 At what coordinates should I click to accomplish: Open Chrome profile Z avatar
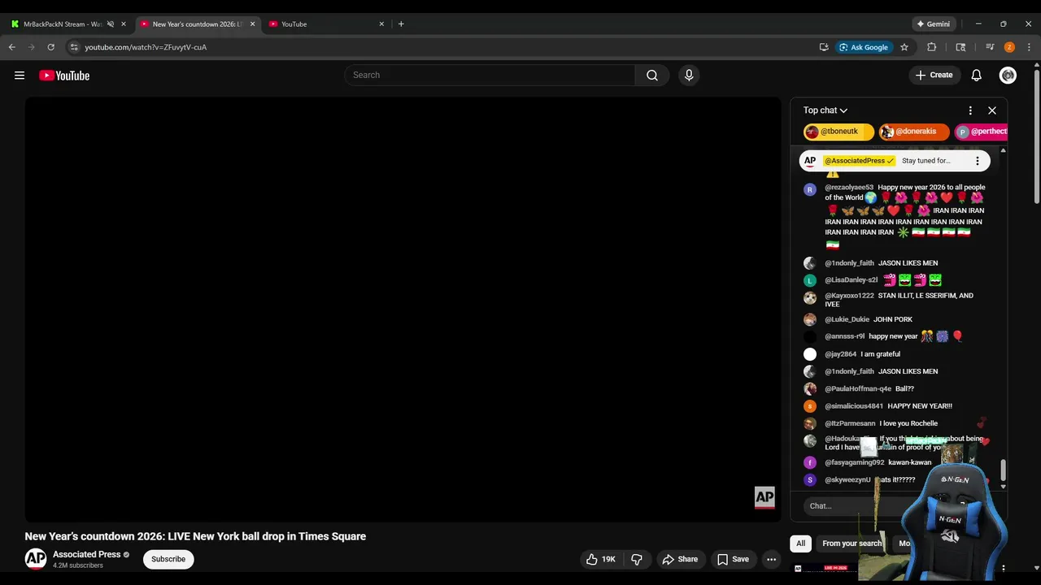[x=1009, y=47]
